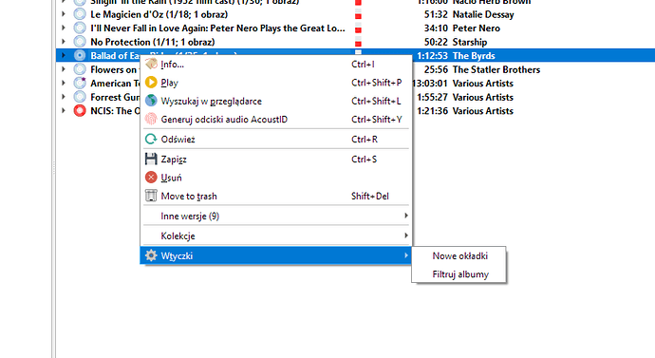Click match-quality bar for Le Magicien d'Oz

[358, 14]
